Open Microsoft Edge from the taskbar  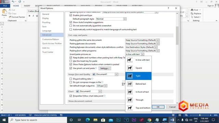pyautogui.click(x=88, y=120)
